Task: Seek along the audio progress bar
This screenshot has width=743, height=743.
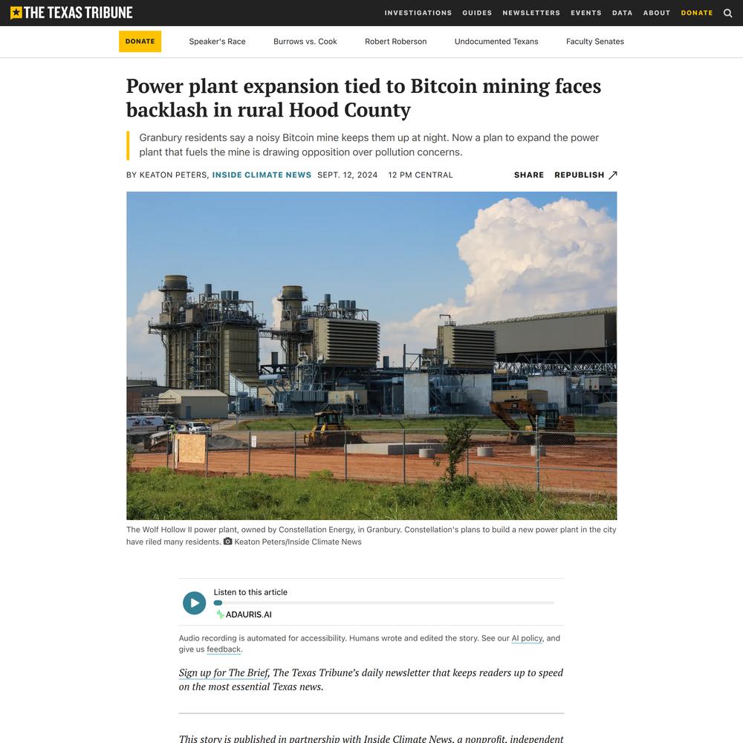Action: (x=384, y=603)
